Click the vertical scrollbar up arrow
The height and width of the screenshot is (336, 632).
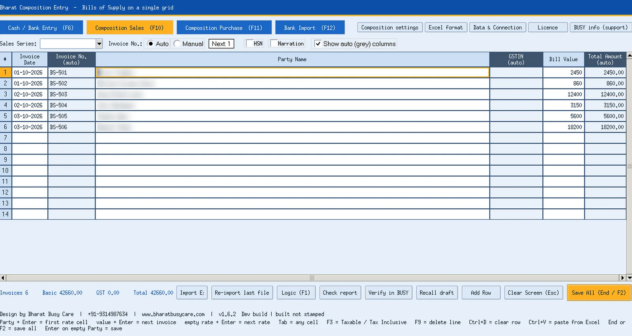click(x=629, y=55)
